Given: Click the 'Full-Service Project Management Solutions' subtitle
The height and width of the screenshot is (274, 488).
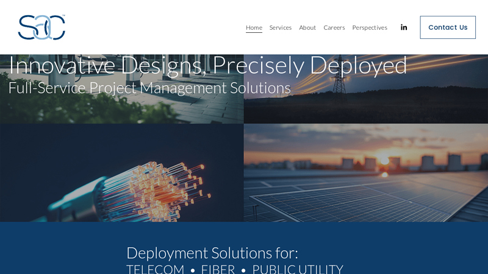Looking at the screenshot, I should (149, 88).
